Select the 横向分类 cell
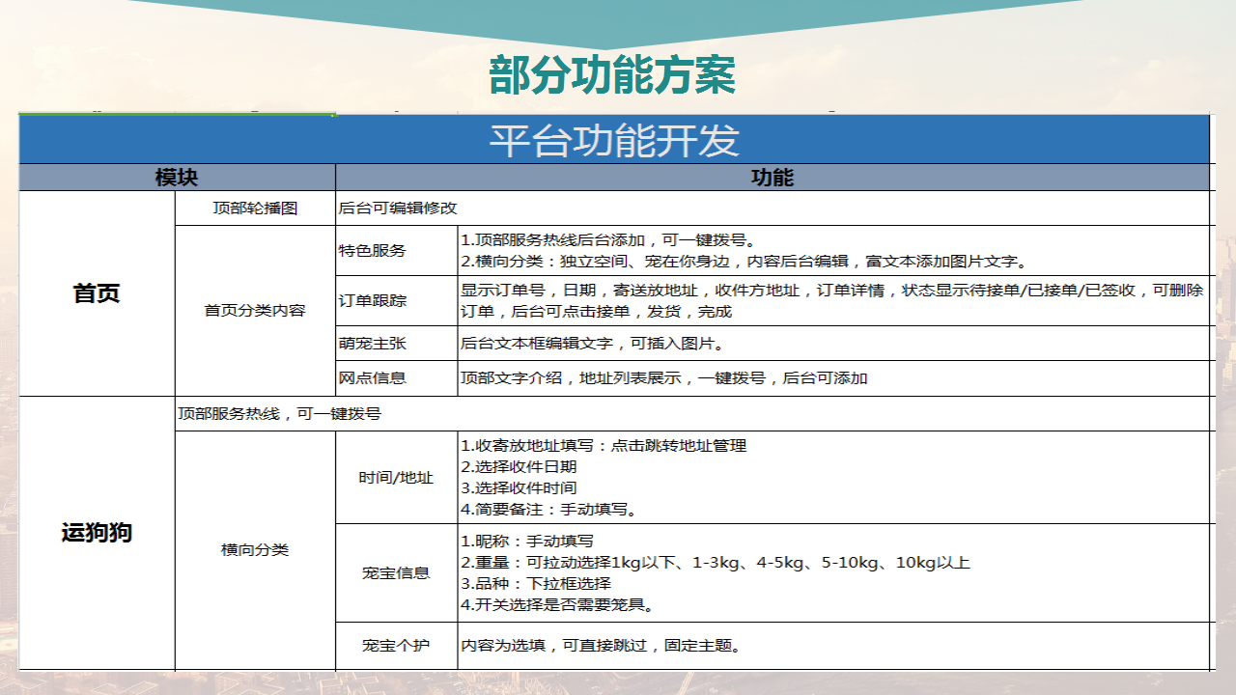 (x=255, y=550)
